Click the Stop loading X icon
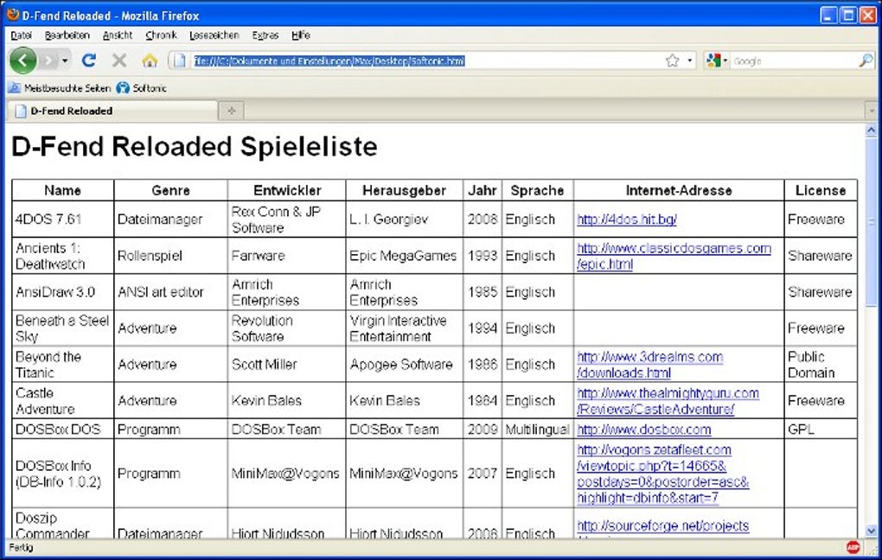Screen dimensions: 882x560 pos(119,60)
